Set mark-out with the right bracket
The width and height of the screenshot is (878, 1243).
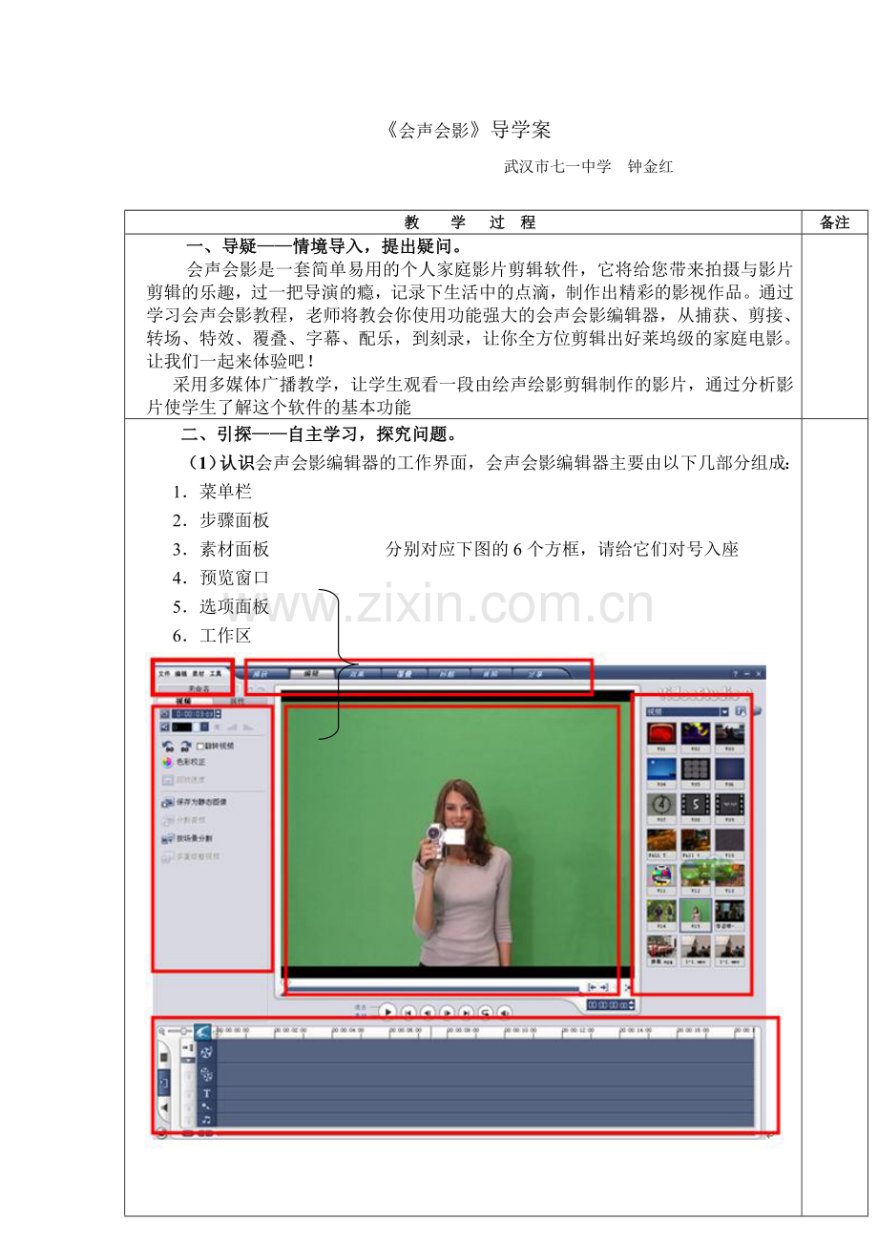coord(604,987)
